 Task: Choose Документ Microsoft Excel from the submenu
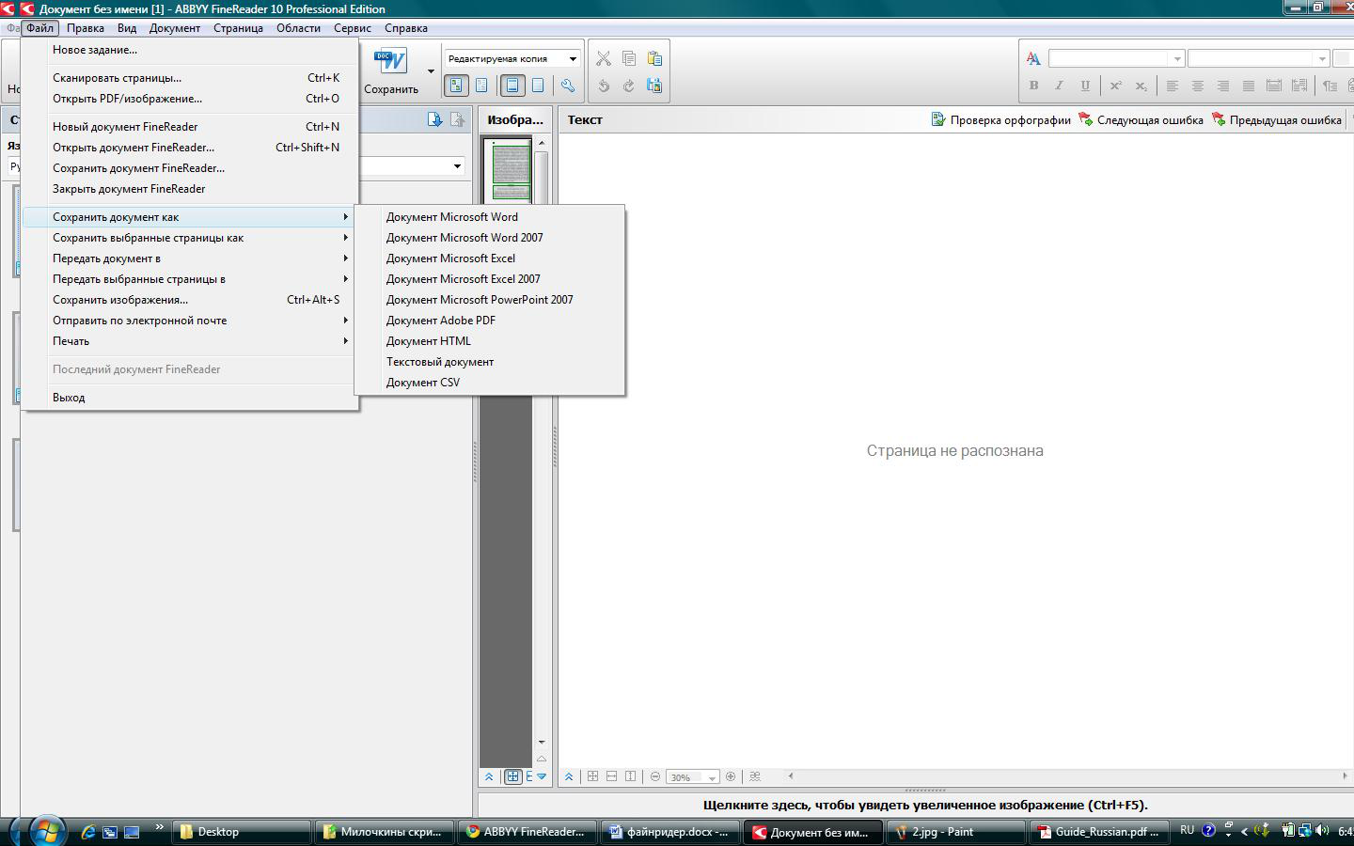pos(489,258)
